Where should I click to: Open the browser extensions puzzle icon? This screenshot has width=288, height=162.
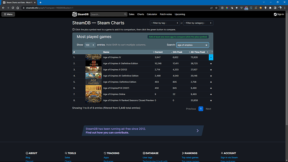click(270, 8)
